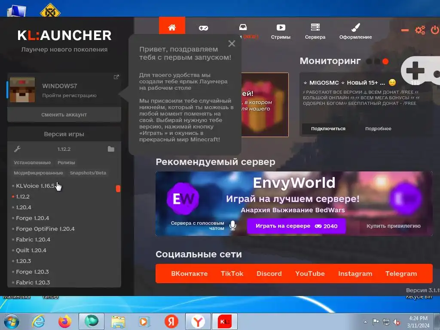
Task: Click Сменить аккаунт button
Action: click(64, 114)
